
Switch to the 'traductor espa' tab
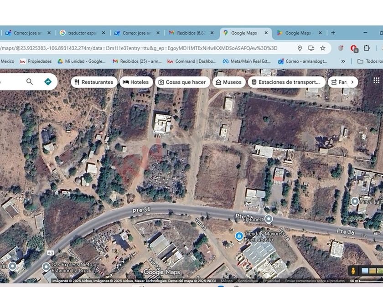coord(83,33)
